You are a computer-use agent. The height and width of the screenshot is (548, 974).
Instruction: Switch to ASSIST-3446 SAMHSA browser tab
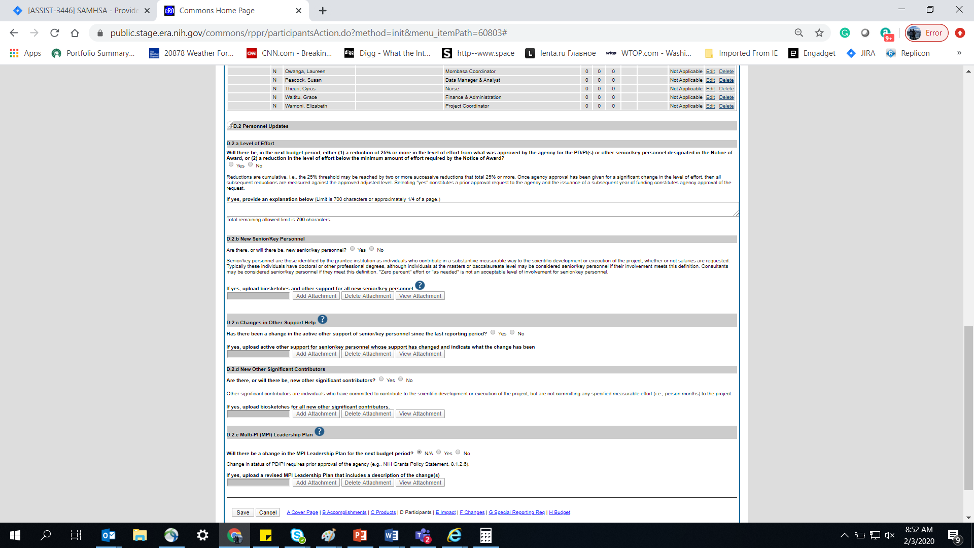click(81, 11)
